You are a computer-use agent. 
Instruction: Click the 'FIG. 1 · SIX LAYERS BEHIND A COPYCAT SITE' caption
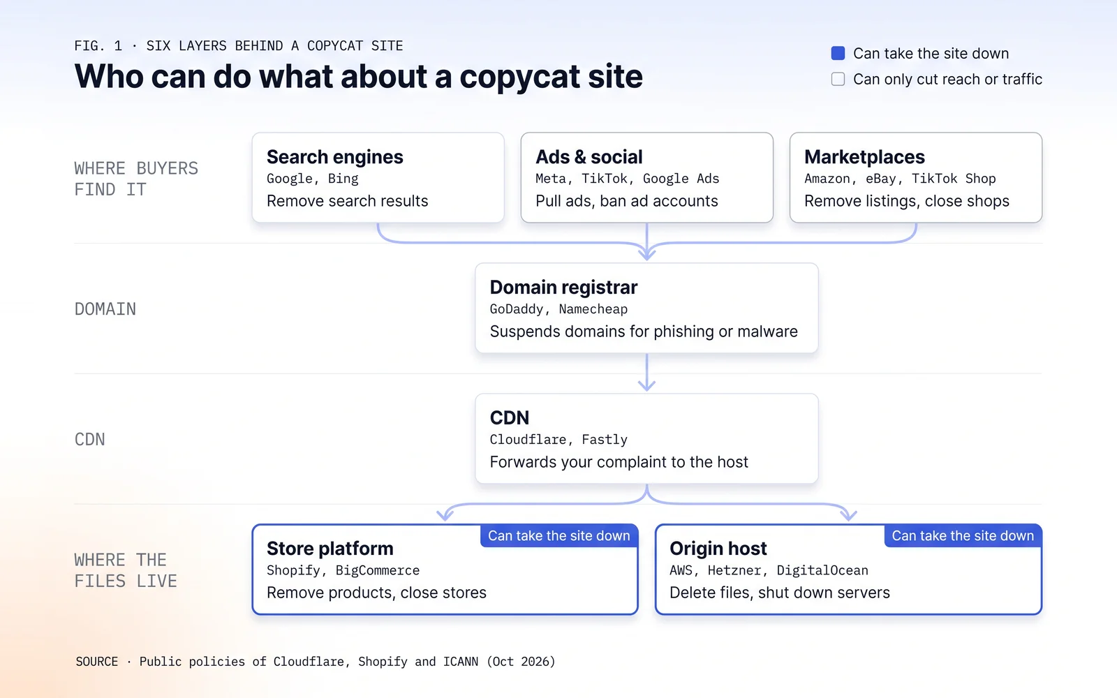point(239,46)
